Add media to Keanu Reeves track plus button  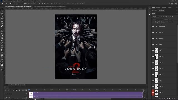tap(145, 94)
